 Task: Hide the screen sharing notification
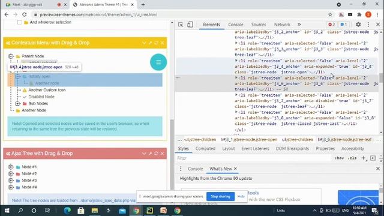coord(241,196)
